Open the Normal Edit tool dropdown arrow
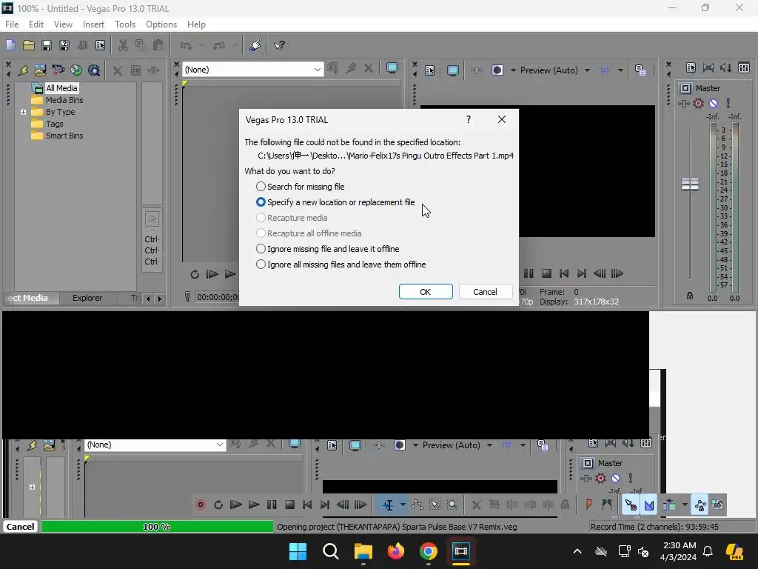 [403, 505]
